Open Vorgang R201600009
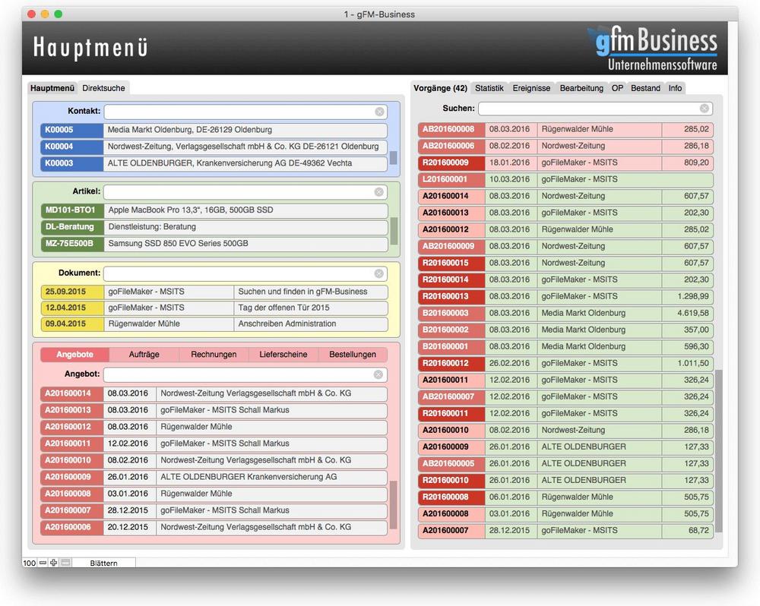This screenshot has width=760, height=606. [x=451, y=163]
